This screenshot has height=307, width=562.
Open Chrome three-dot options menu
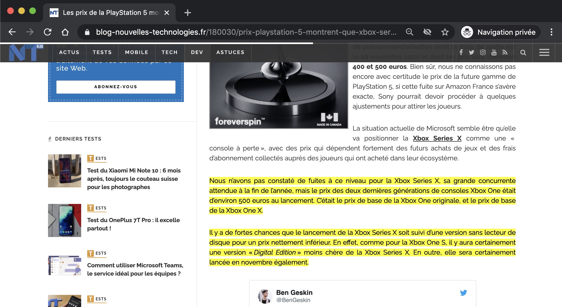pos(551,32)
